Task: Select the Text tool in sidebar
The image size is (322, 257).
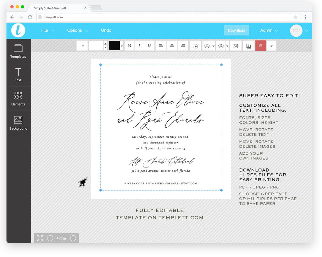Action: point(18,75)
